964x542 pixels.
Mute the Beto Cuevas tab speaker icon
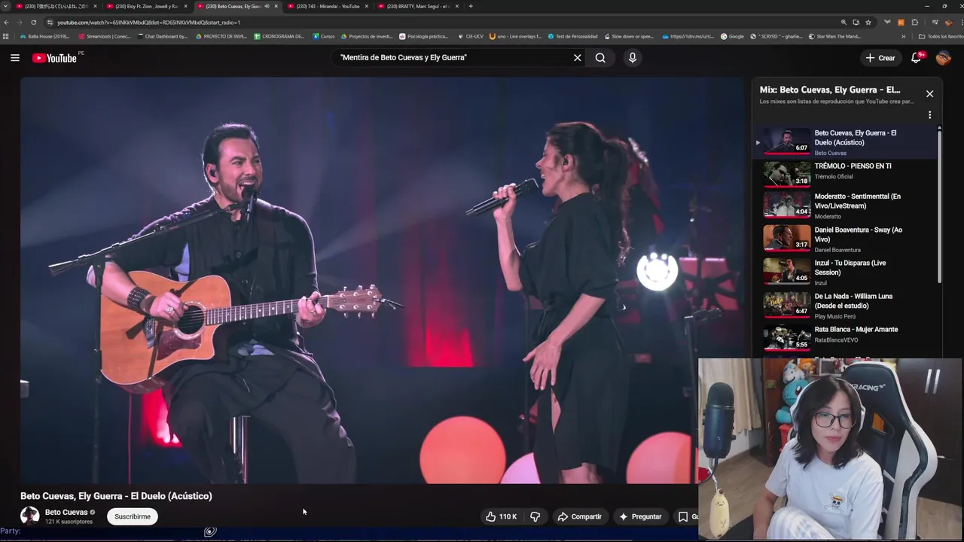click(x=267, y=6)
